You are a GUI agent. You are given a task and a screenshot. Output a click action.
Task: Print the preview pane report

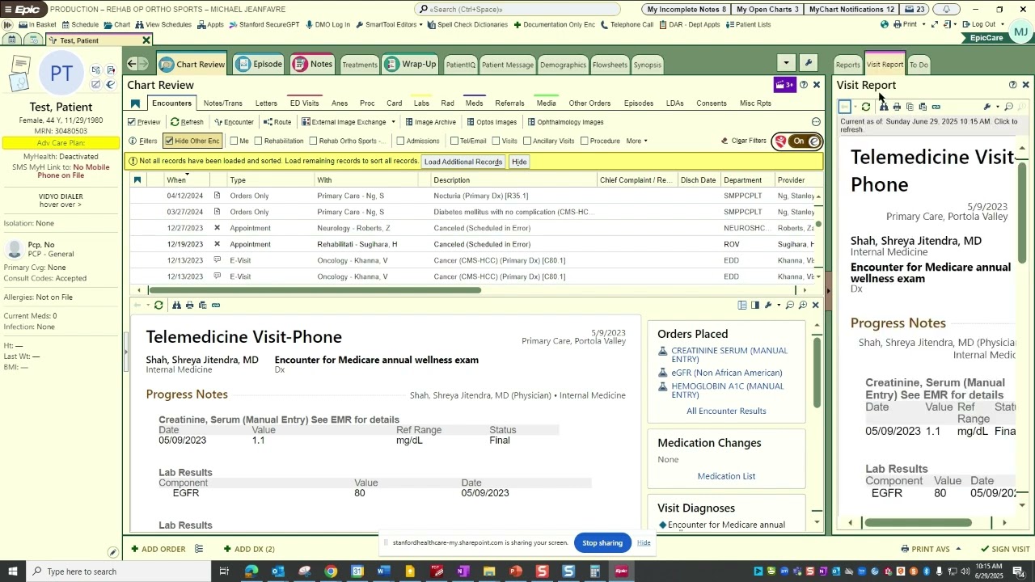click(189, 306)
